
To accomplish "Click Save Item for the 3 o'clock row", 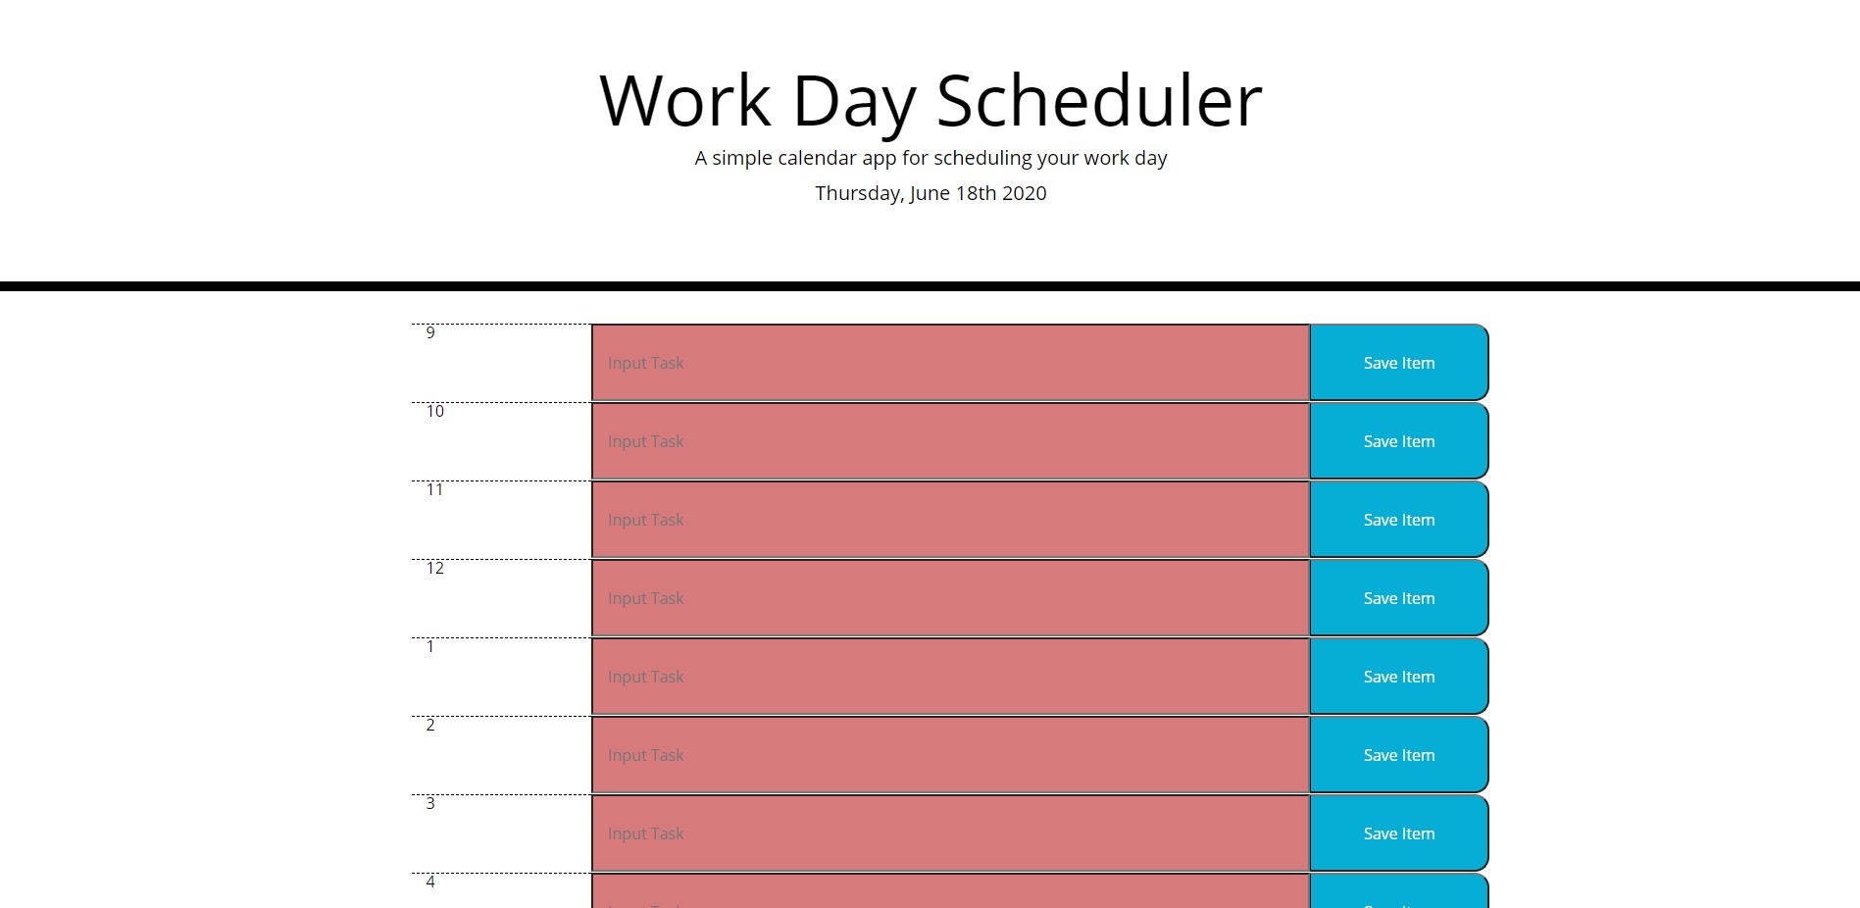I will click(1398, 832).
